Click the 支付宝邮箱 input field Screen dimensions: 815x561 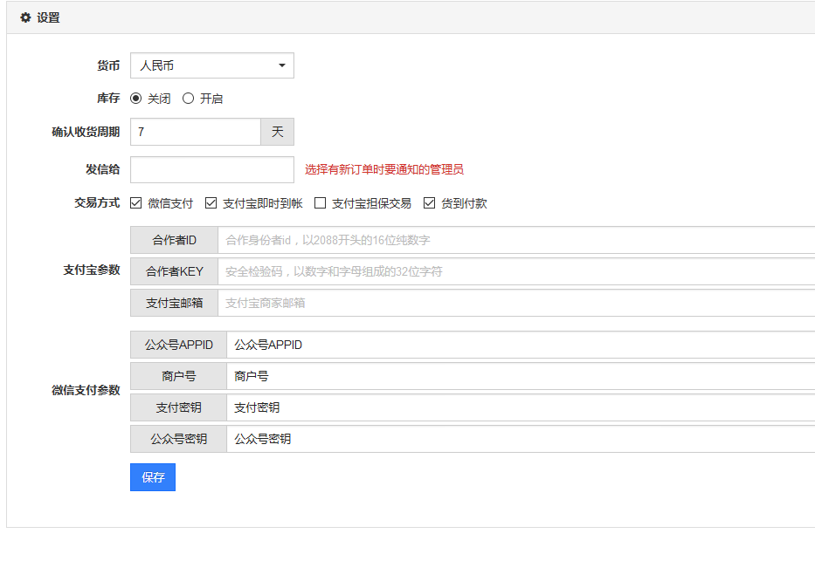[516, 303]
